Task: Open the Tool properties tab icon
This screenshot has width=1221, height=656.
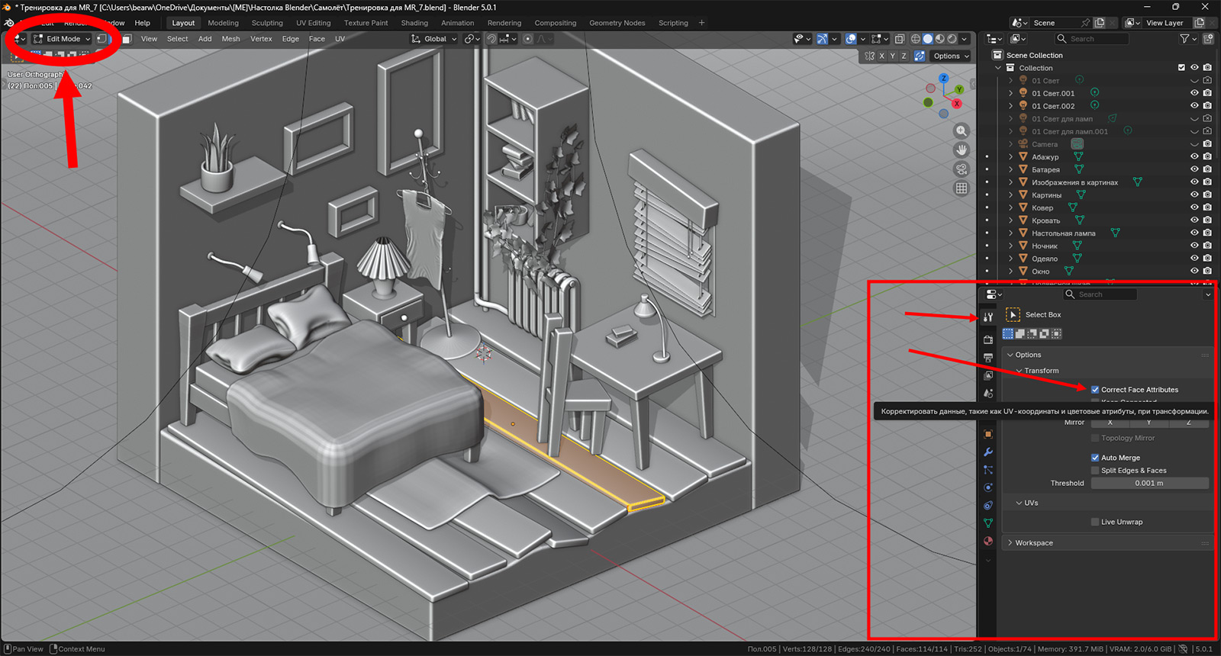Action: [988, 317]
